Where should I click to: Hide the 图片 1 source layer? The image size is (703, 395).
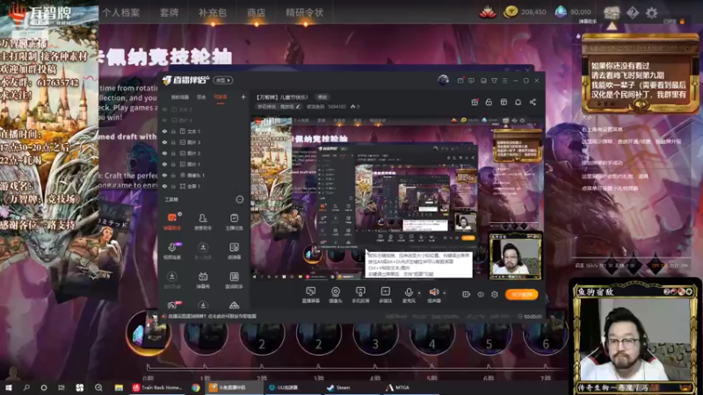[164, 164]
